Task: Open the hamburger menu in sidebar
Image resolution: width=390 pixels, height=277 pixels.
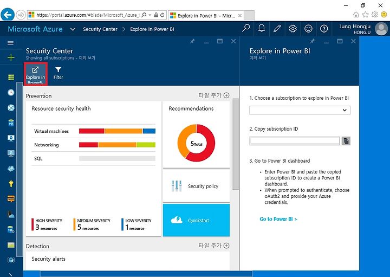Action: (x=10, y=43)
